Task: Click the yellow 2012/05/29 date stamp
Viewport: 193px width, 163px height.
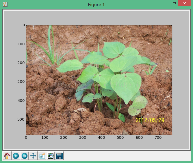Action: [x=150, y=120]
